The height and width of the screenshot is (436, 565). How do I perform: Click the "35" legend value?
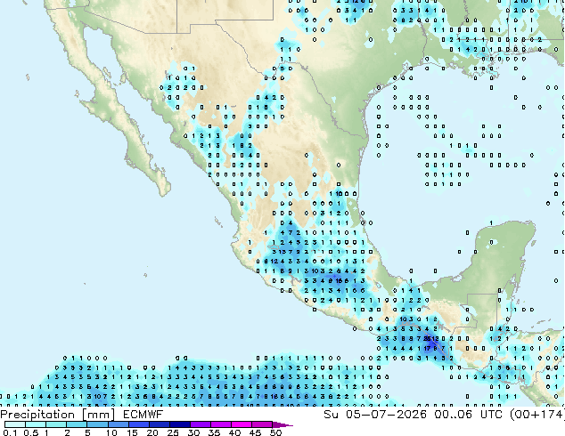214,432
